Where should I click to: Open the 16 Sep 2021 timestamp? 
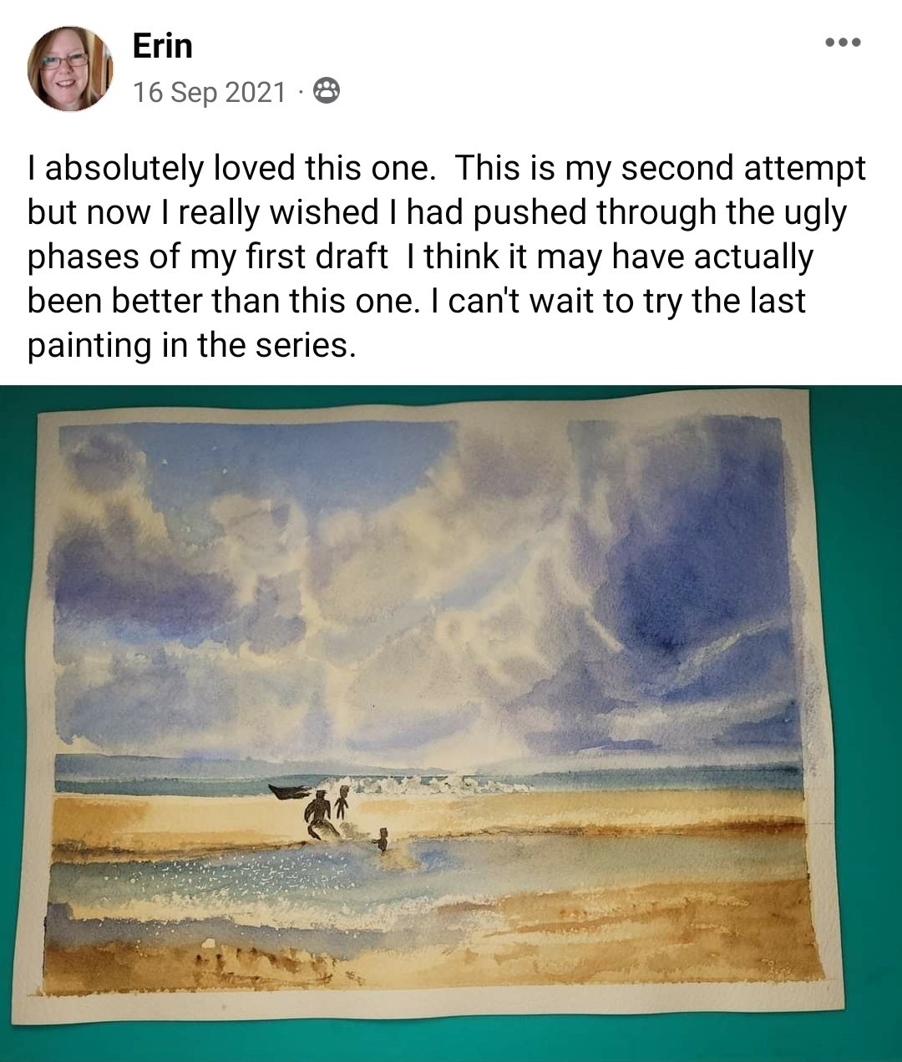(x=210, y=92)
